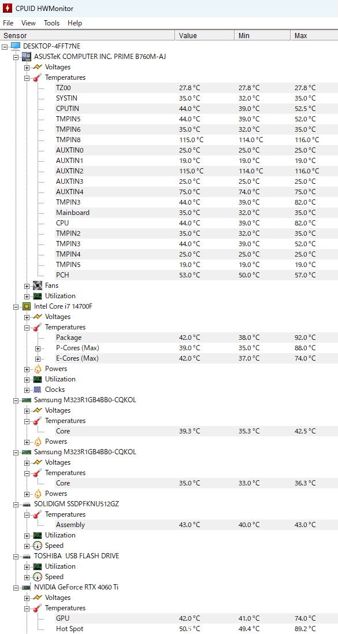338x634 pixels.
Task: Click the ASUSTeK motherboard icon
Action: click(27, 56)
